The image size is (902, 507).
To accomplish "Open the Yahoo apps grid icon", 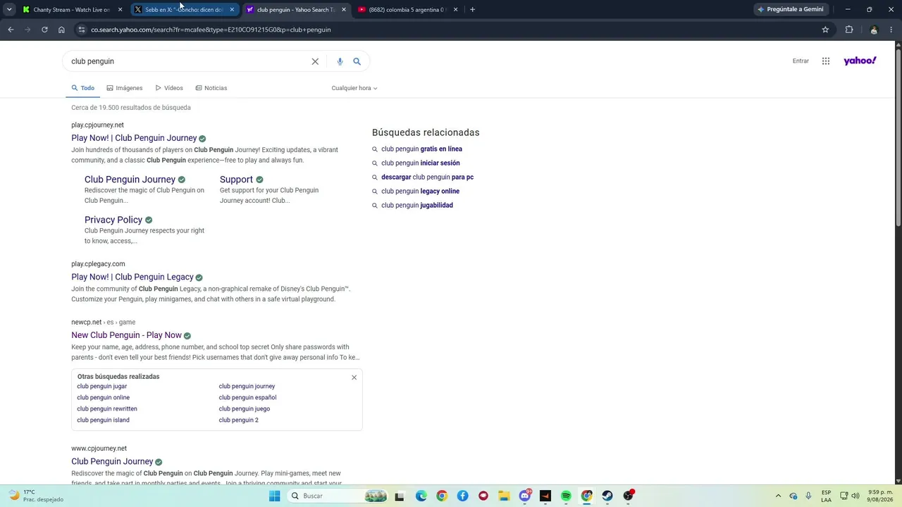I will click(x=826, y=61).
